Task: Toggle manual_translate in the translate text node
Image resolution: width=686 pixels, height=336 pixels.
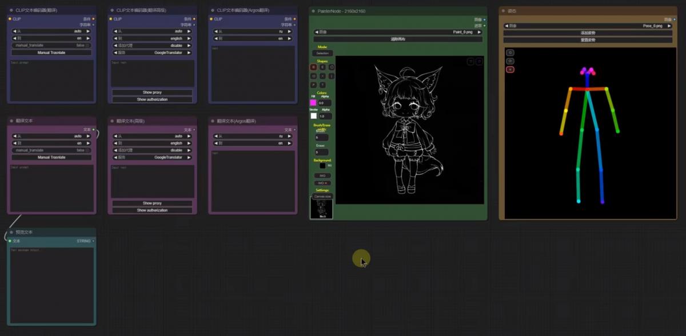Action: click(x=51, y=150)
